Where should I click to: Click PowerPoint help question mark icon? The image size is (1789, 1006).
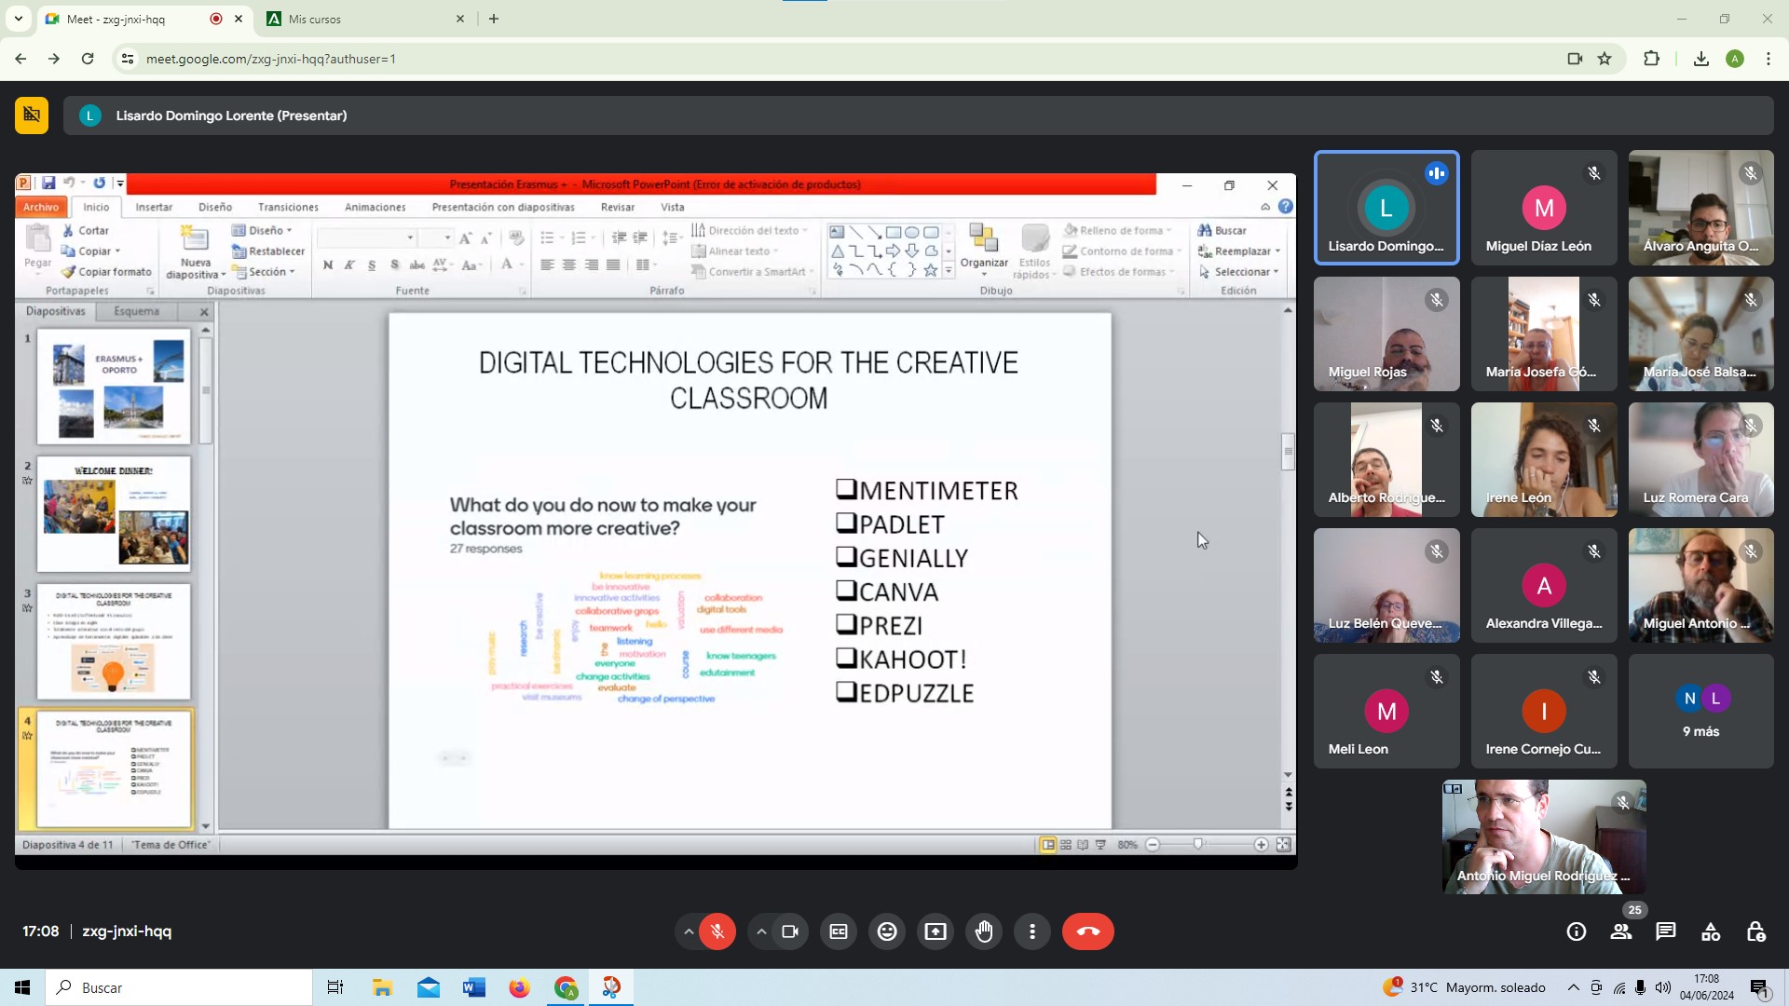(1286, 207)
